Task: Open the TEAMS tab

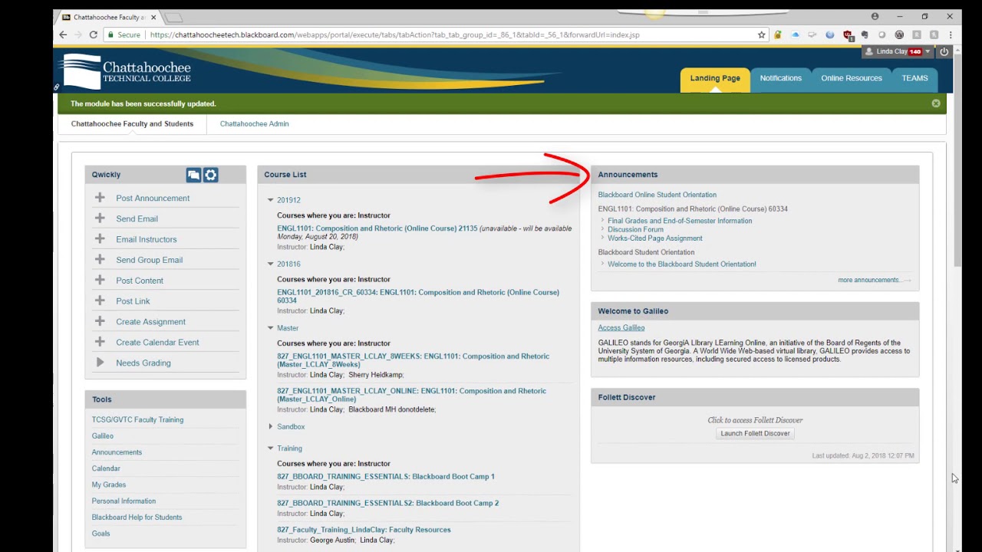Action: tap(914, 78)
